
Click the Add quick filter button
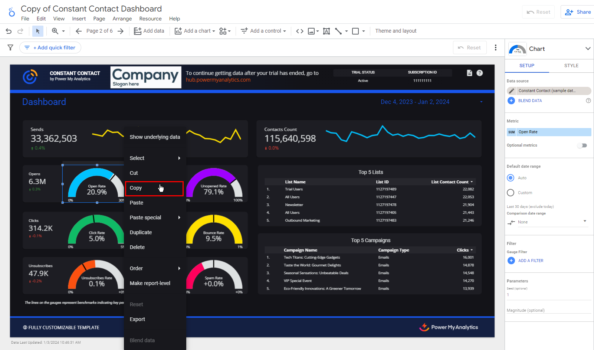pos(50,48)
